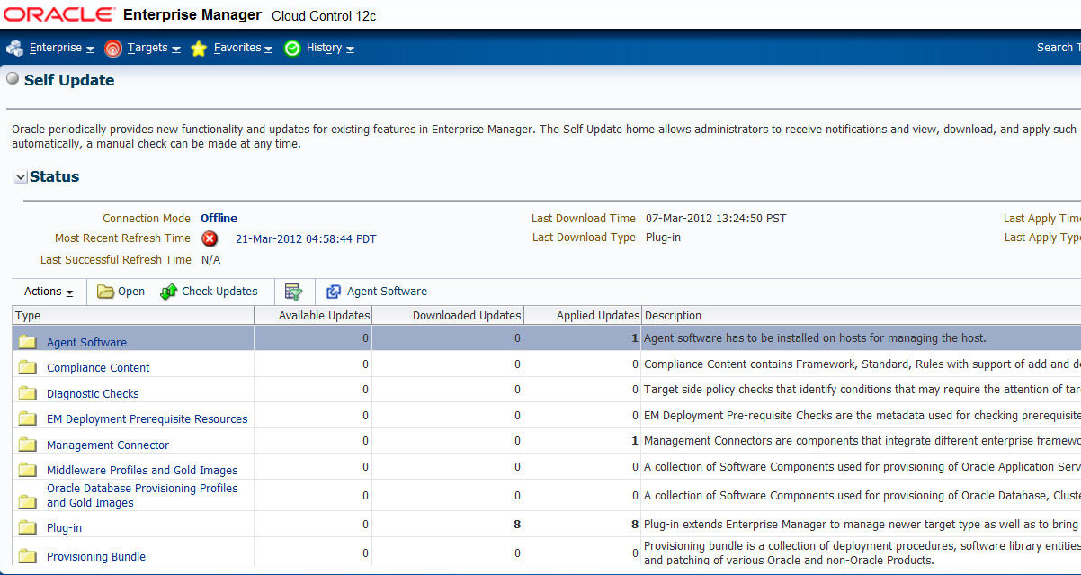Screen dimensions: 1081x575
Task: Open the Favorites menu
Action: 243,48
